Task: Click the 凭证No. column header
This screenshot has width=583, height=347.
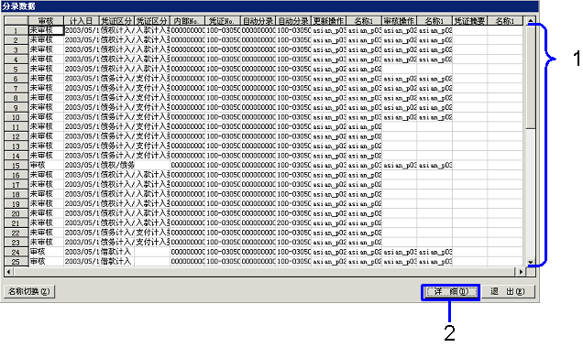Action: [x=223, y=21]
